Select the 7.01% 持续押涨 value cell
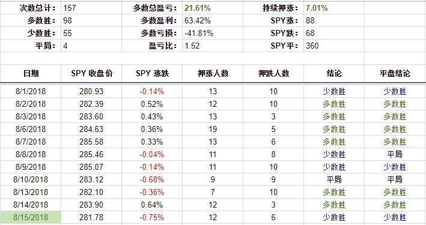The image size is (426, 225). pyautogui.click(x=334, y=8)
